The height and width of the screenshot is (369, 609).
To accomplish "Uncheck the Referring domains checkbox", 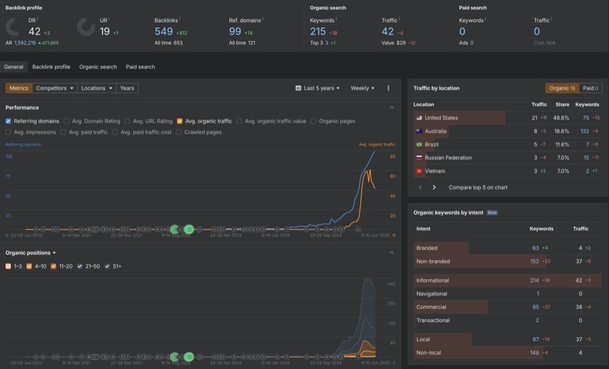I will (x=9, y=121).
